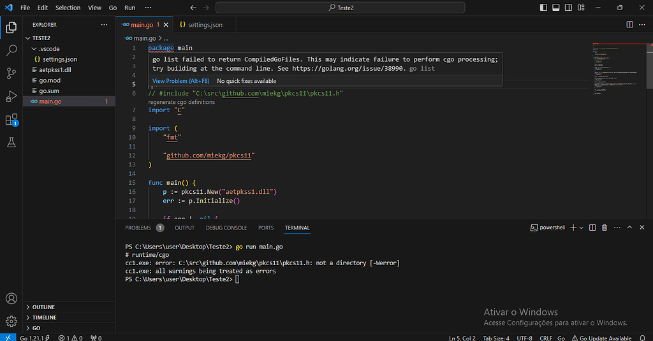653x341 pixels.
Task: Collapse the .vscode folder
Action: (x=69, y=48)
